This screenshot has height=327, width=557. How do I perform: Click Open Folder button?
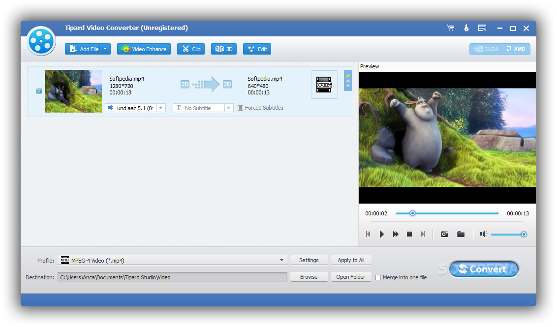coord(351,277)
